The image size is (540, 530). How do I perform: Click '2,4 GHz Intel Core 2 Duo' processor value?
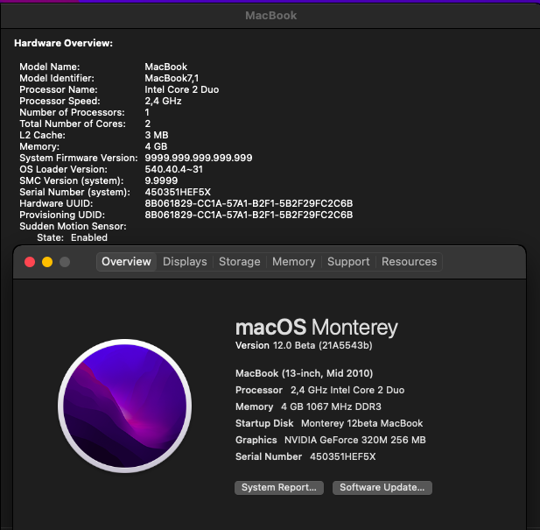point(347,390)
